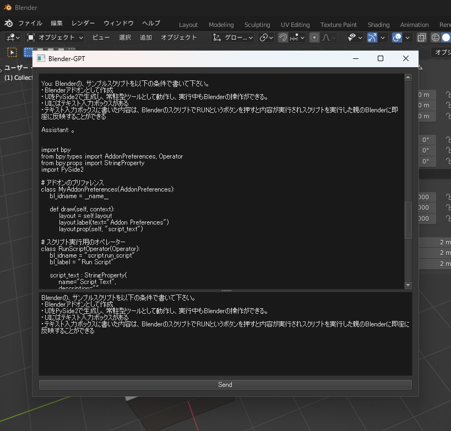
Task: Open the snapping settings dropdown
Action: pyautogui.click(x=297, y=37)
